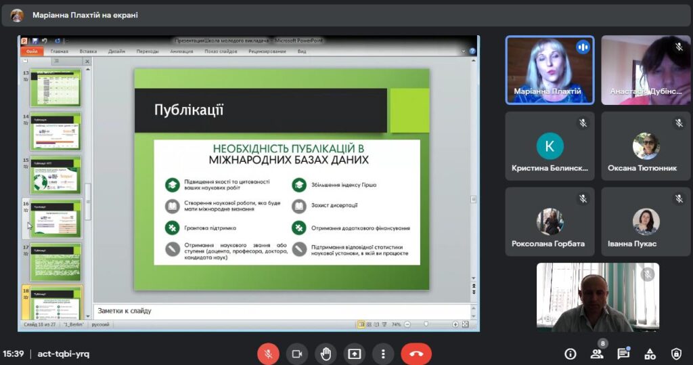Screen dimensions: 693x365
Task: Click Маріанна Плахтій's video tile
Action: click(550, 70)
